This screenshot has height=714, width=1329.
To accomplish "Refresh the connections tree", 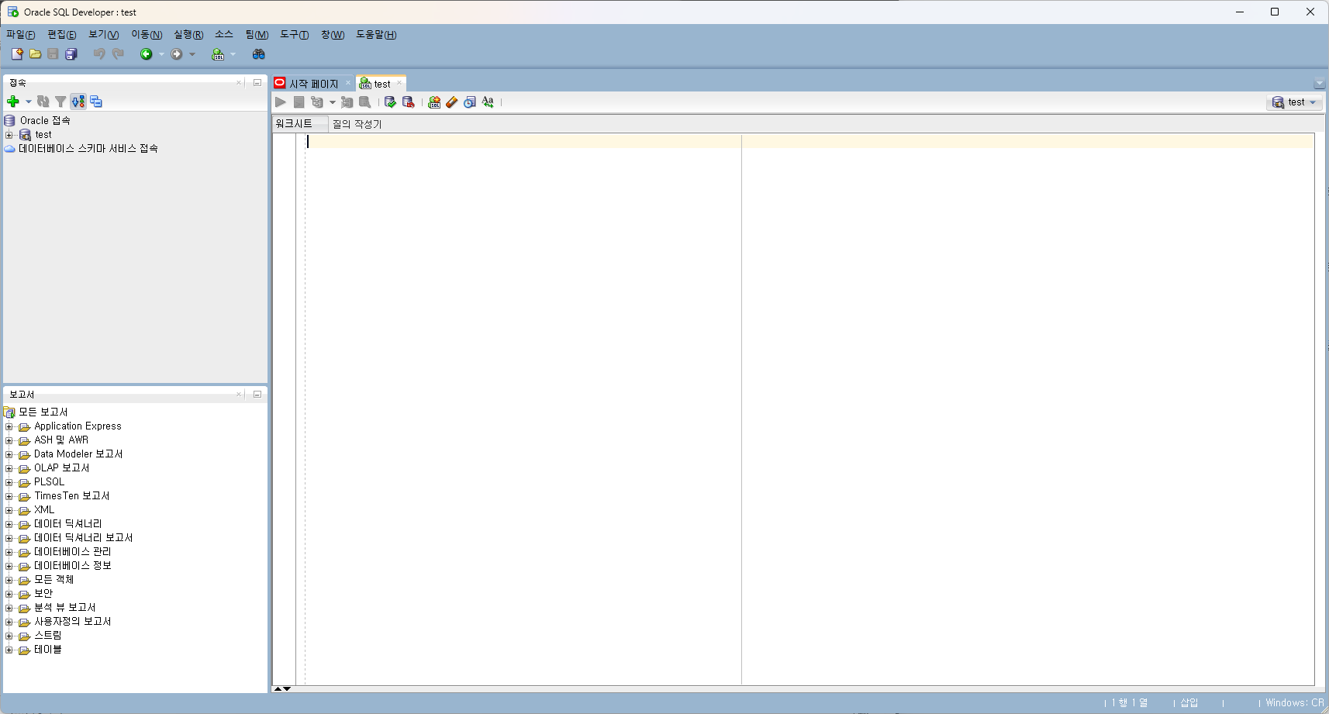I will tap(43, 102).
